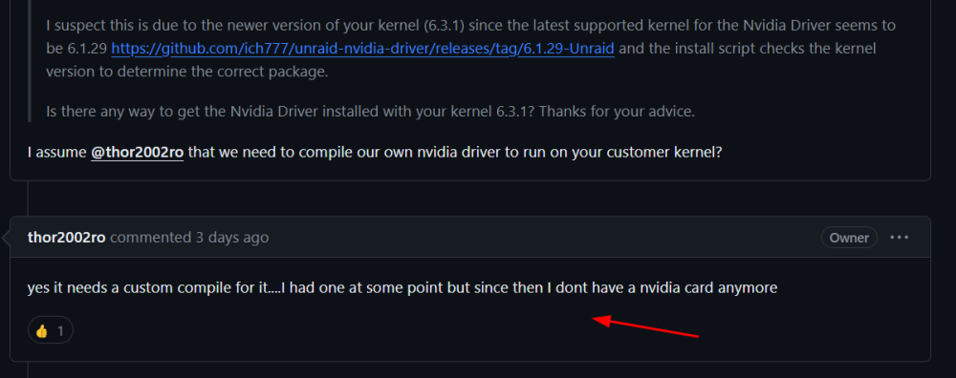Click the quoted 'Is there any way' paragraph
Image resolution: width=956 pixels, height=378 pixels.
tap(371, 112)
